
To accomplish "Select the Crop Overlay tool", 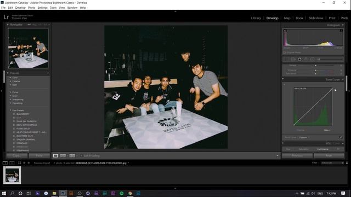I will click(286, 60).
